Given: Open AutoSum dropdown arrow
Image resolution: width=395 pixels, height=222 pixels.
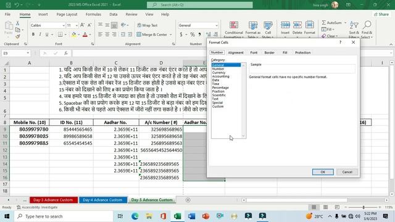Looking at the screenshot, I should pos(345,23).
